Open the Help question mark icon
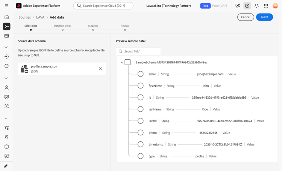 [247, 6]
